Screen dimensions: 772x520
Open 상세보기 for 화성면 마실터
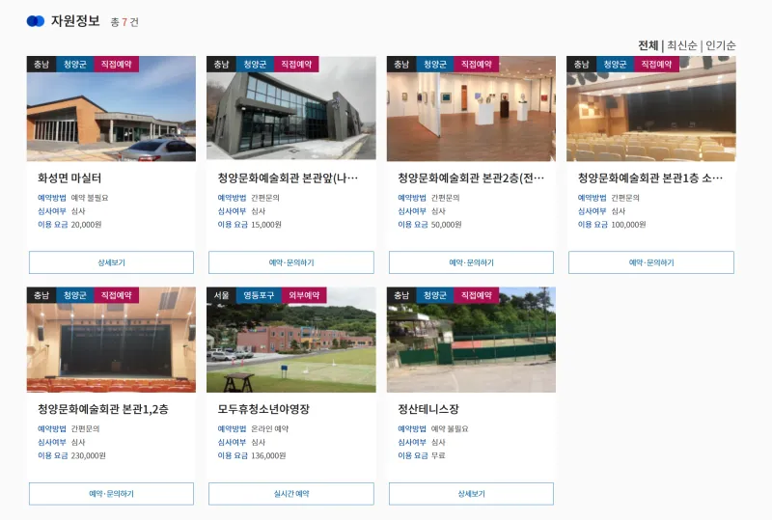(x=111, y=262)
